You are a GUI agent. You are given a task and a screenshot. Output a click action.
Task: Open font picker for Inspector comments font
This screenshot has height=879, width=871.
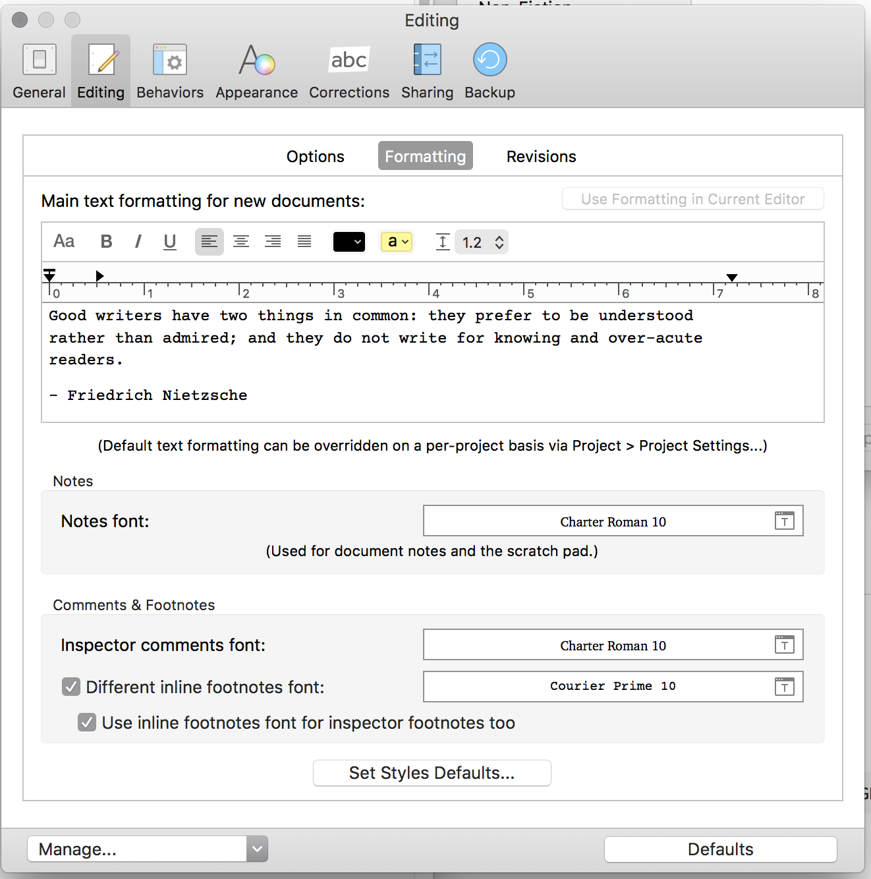[x=785, y=645]
